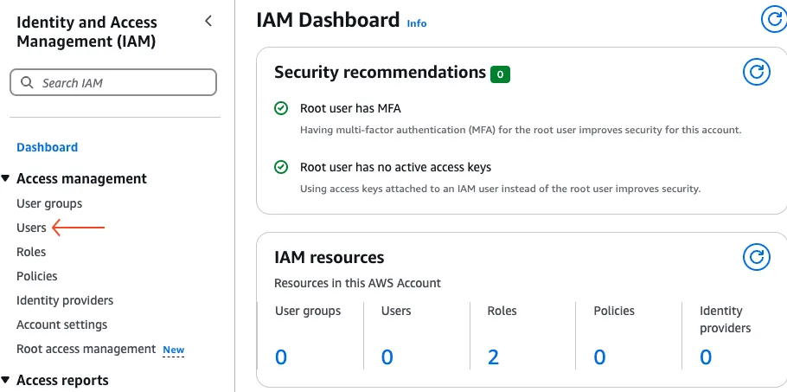Click the Identity providers count 0
The width and height of the screenshot is (787, 392).
click(x=706, y=357)
